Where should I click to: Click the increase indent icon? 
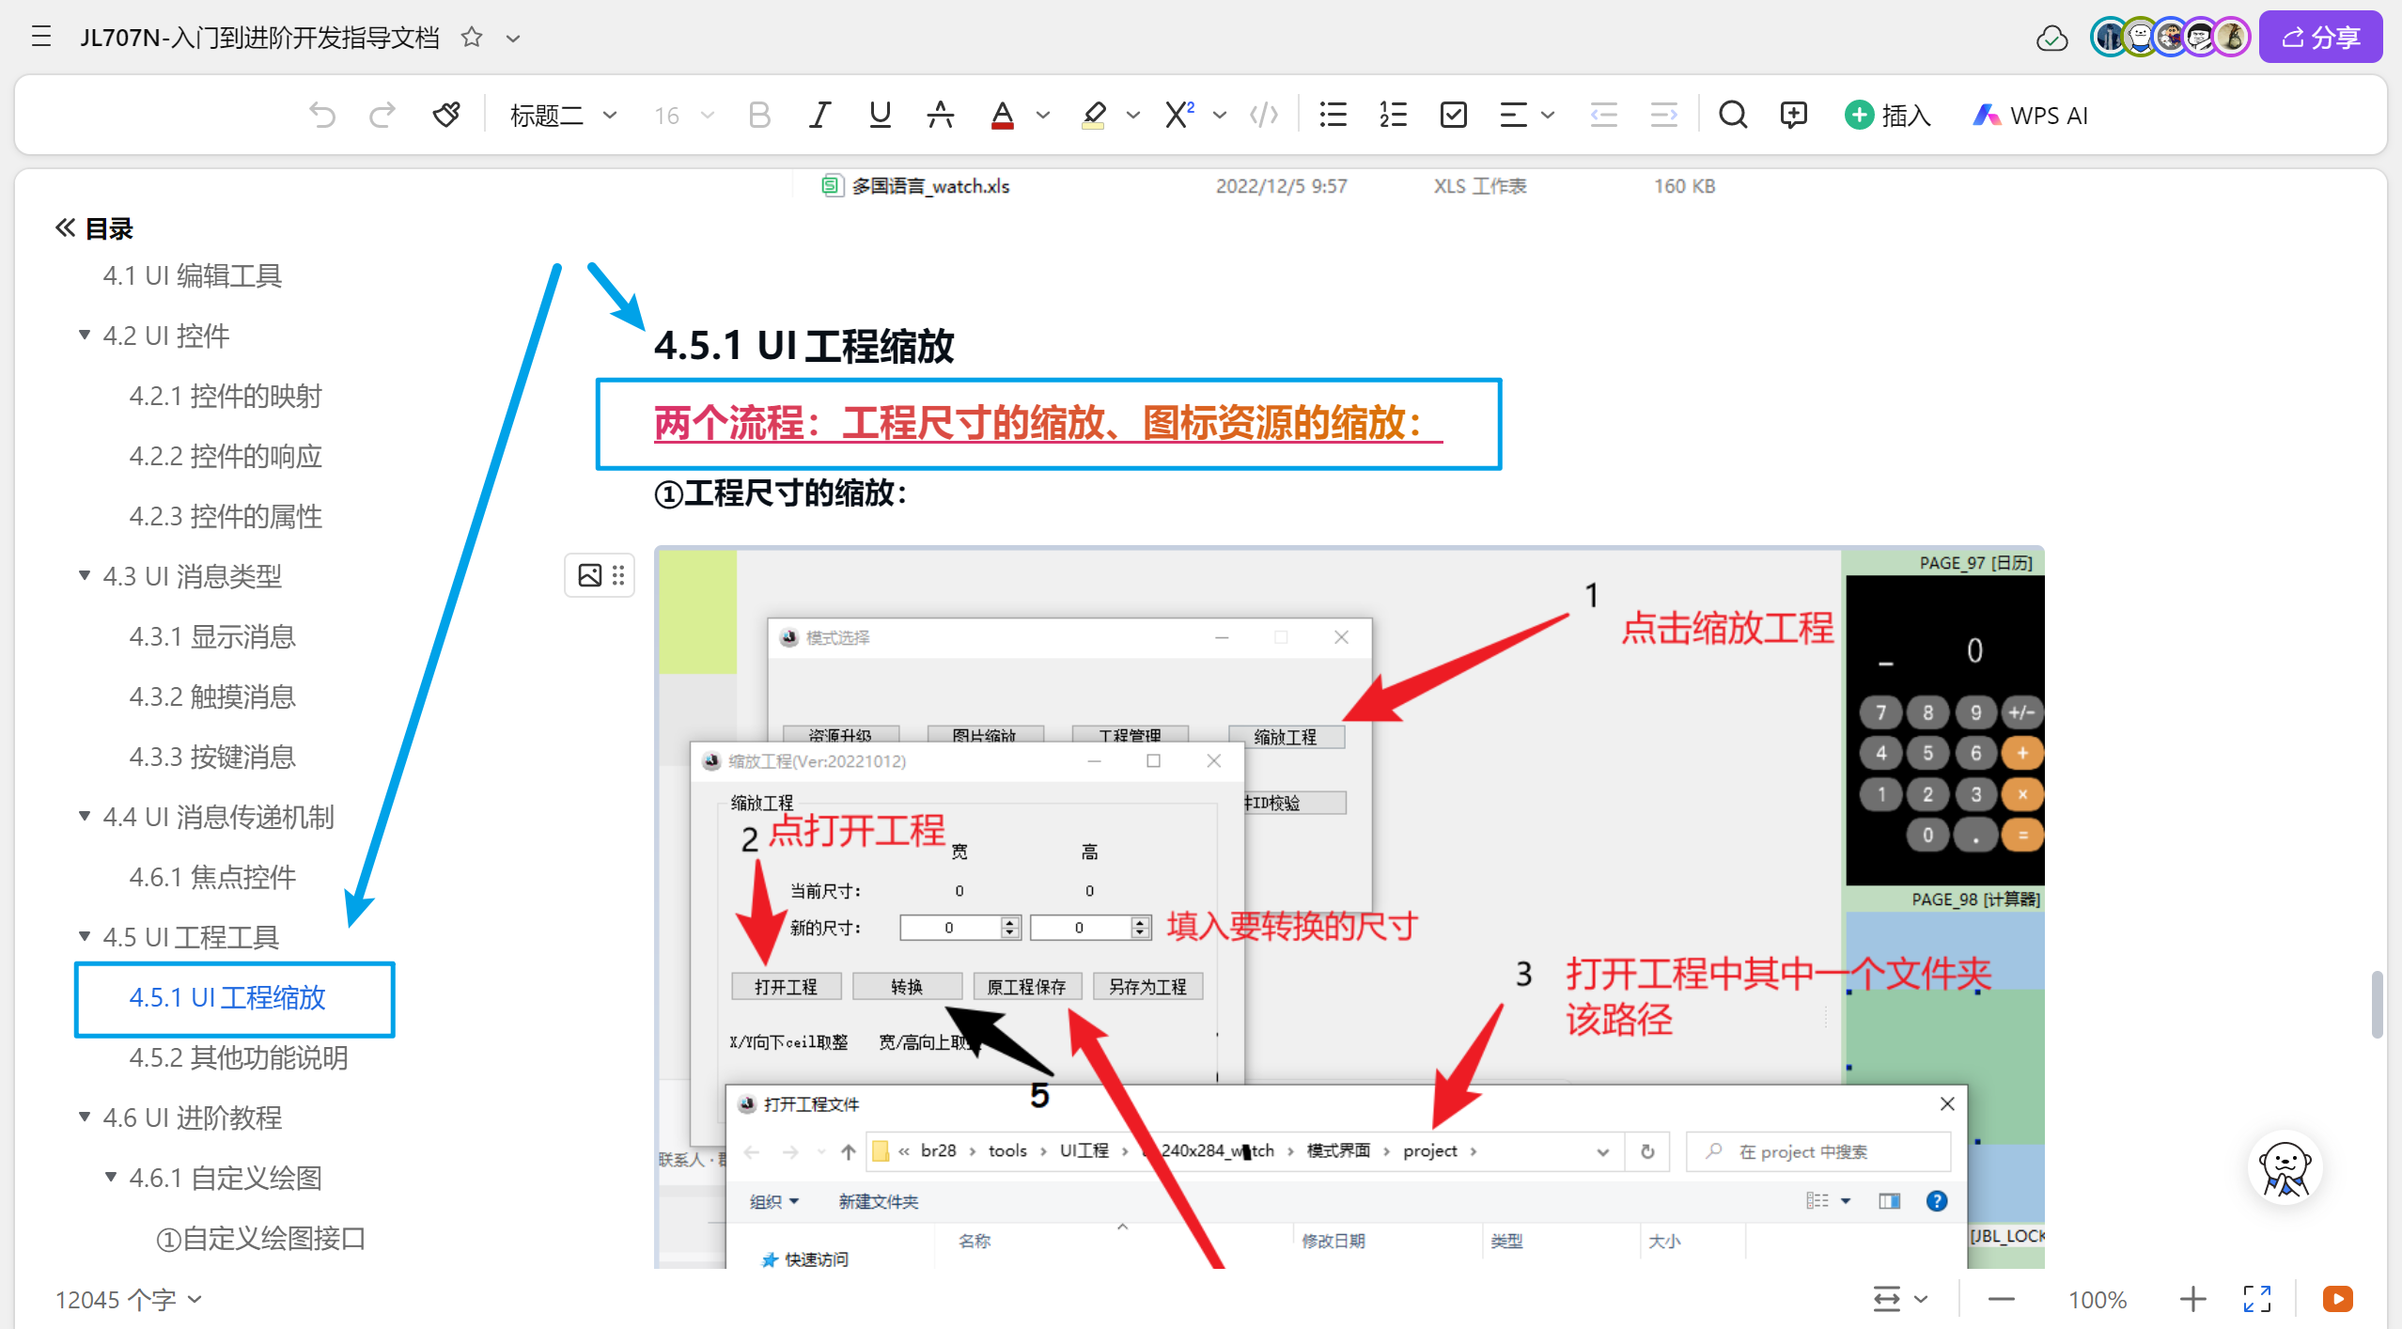point(1663,116)
